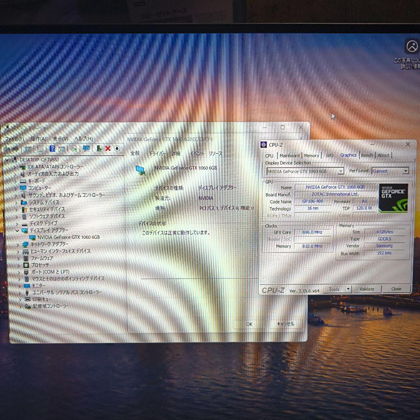This screenshot has width=420, height=420.
Task: Click the NVIDIA GeForce GTX logo in CPU-Z
Action: coord(393,198)
